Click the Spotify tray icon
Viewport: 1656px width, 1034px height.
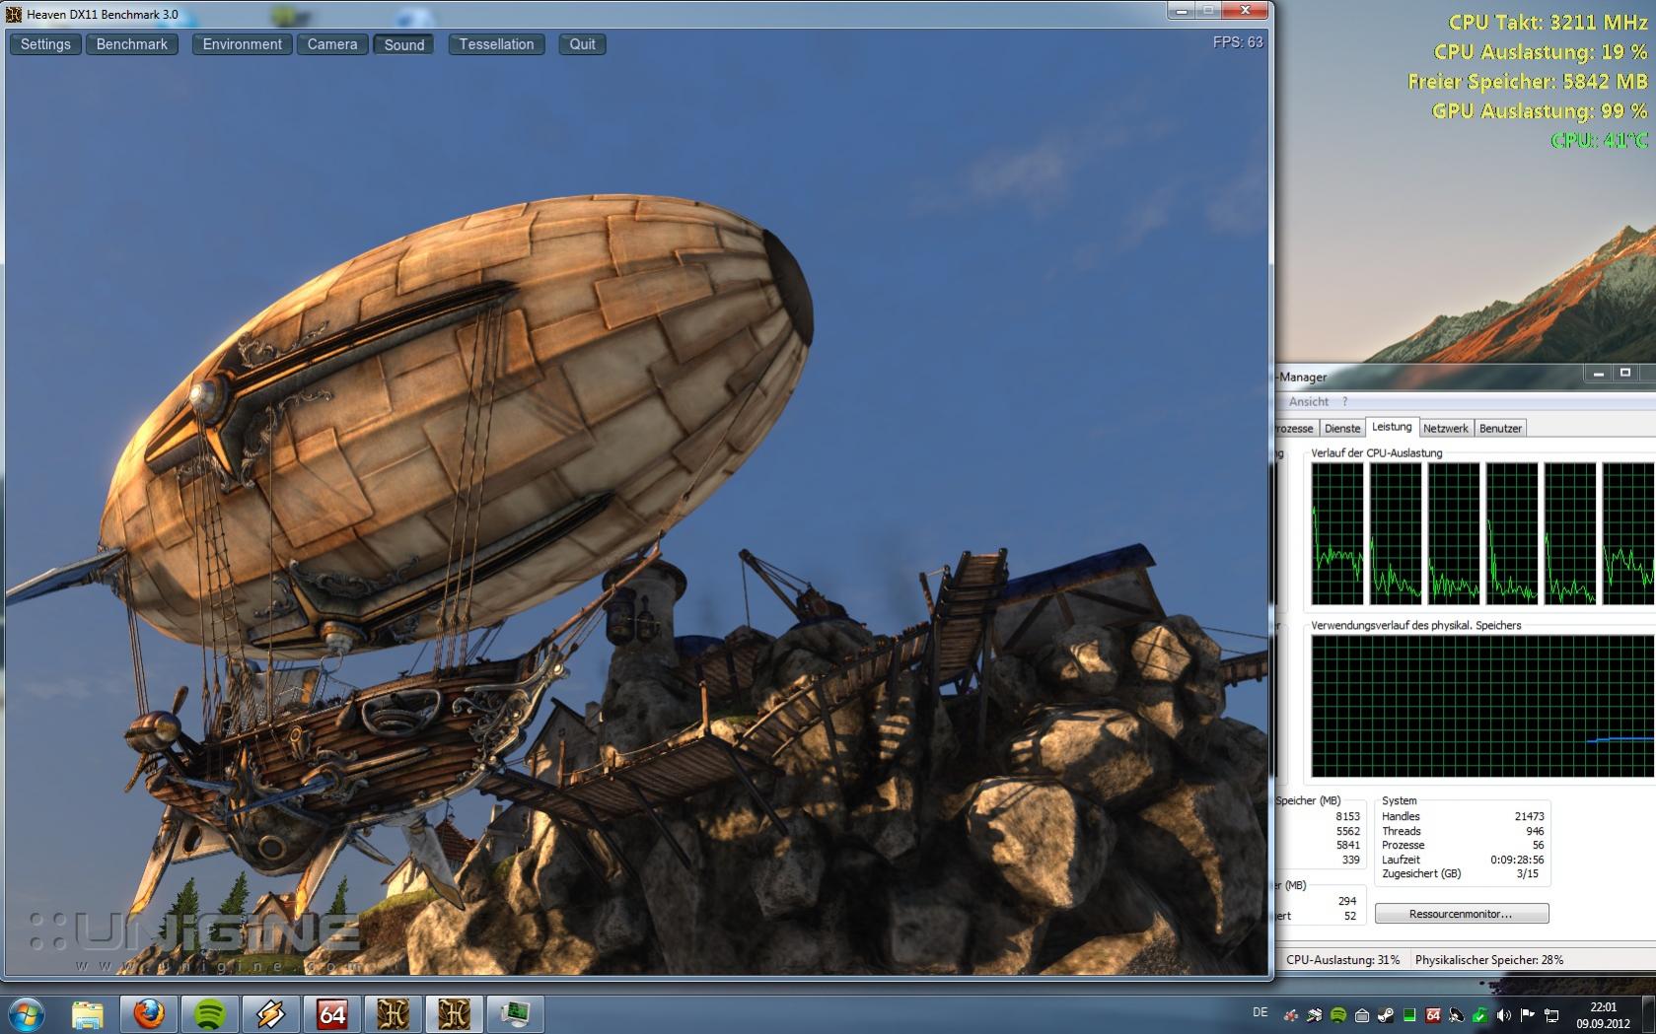click(x=1338, y=1015)
